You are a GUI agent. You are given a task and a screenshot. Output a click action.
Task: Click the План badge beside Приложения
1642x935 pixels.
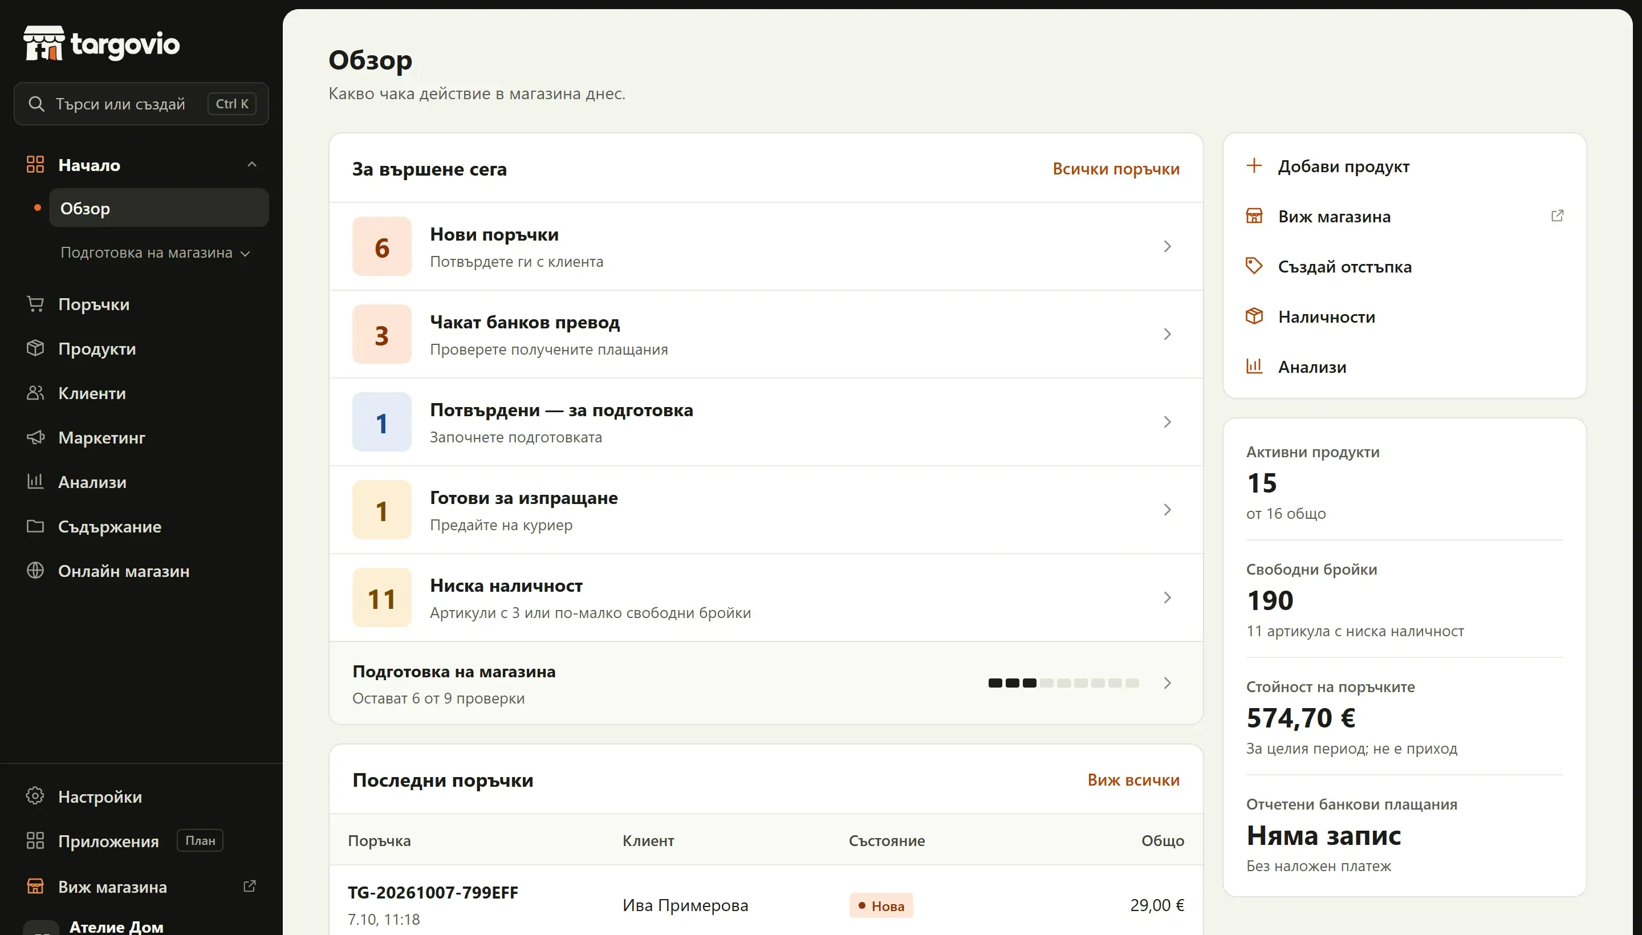(200, 840)
